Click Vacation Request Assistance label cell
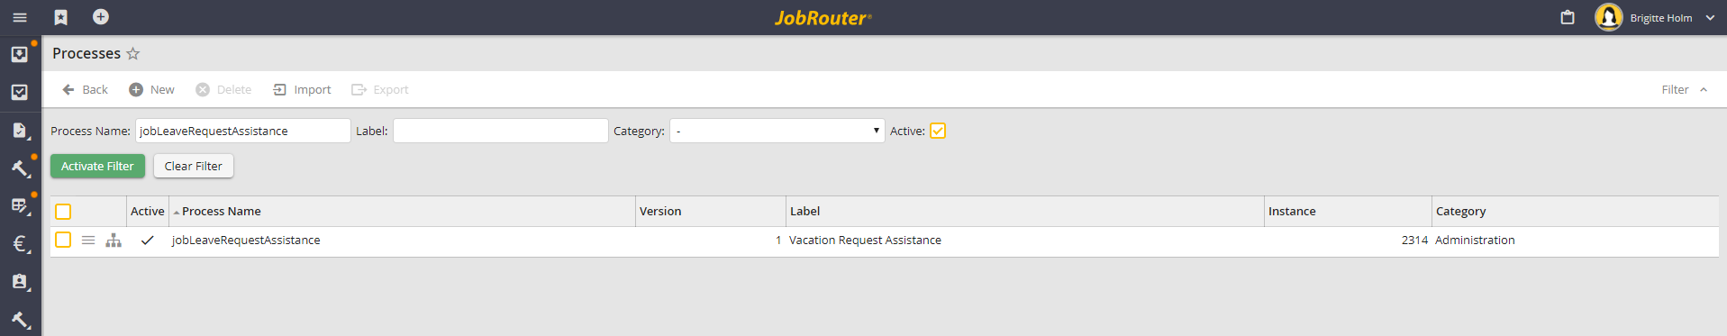The width and height of the screenshot is (1727, 336). pos(865,240)
